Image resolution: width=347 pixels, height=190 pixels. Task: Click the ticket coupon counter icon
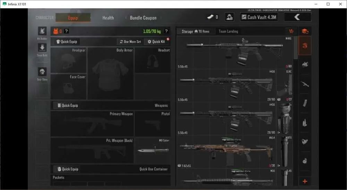210,17
